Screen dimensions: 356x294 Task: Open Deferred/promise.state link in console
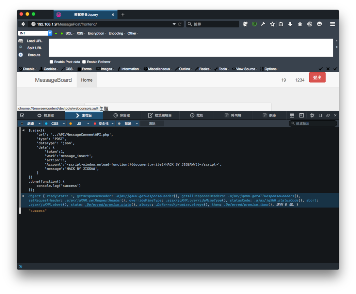[x=108, y=204]
